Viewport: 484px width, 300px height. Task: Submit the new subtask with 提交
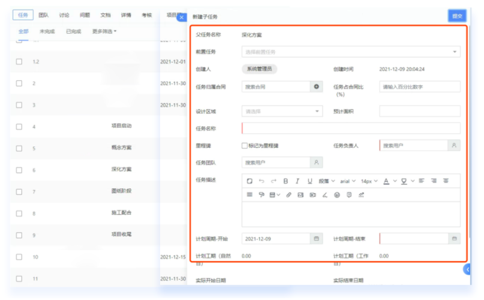tap(457, 16)
